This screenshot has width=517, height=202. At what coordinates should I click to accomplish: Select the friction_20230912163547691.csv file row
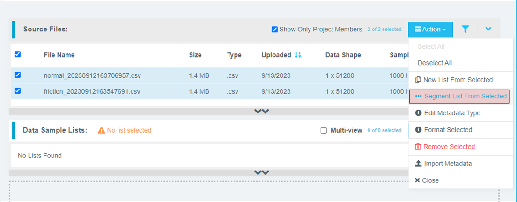(x=92, y=91)
